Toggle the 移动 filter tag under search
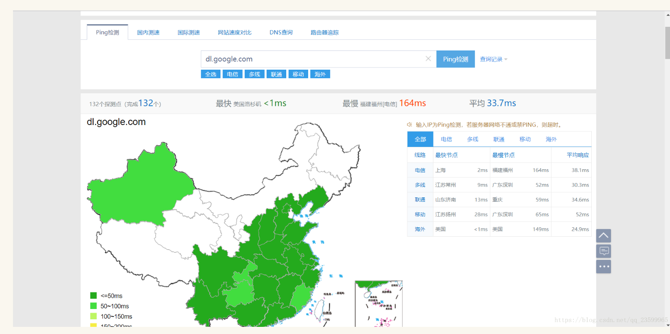This screenshot has width=670, height=334. [x=298, y=74]
